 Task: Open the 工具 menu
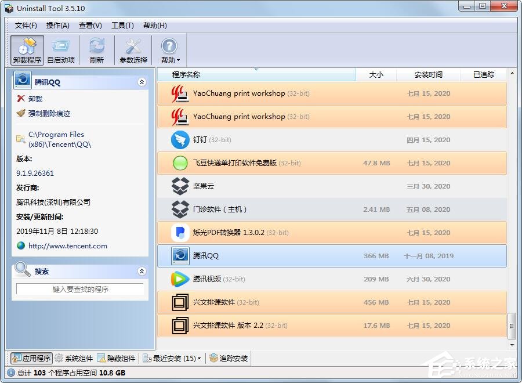click(122, 26)
